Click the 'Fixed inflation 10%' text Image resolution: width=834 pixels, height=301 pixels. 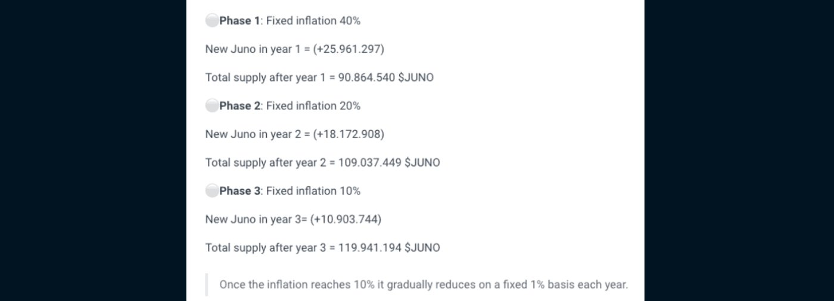[313, 191]
